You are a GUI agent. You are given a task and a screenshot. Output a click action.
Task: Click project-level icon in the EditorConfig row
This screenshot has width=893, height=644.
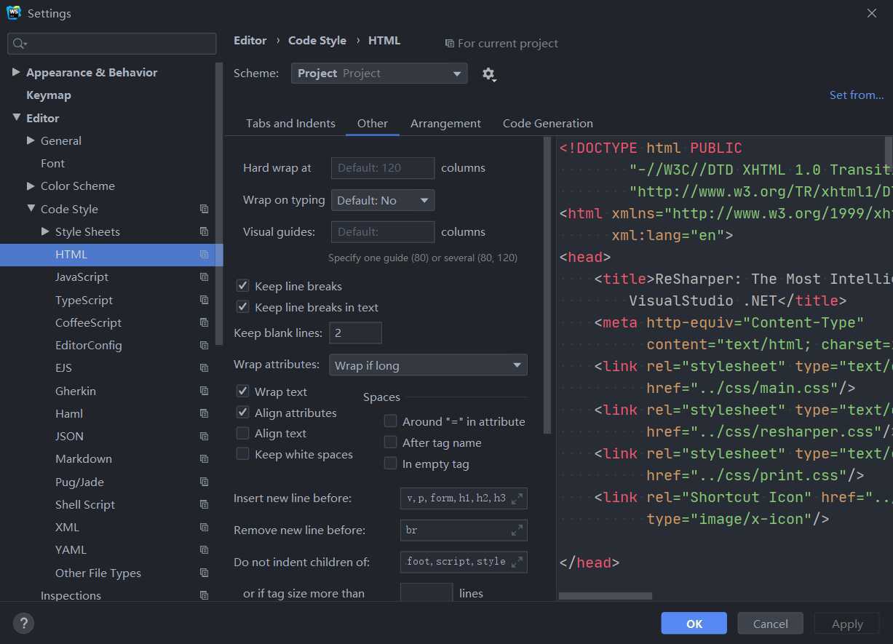click(x=204, y=345)
